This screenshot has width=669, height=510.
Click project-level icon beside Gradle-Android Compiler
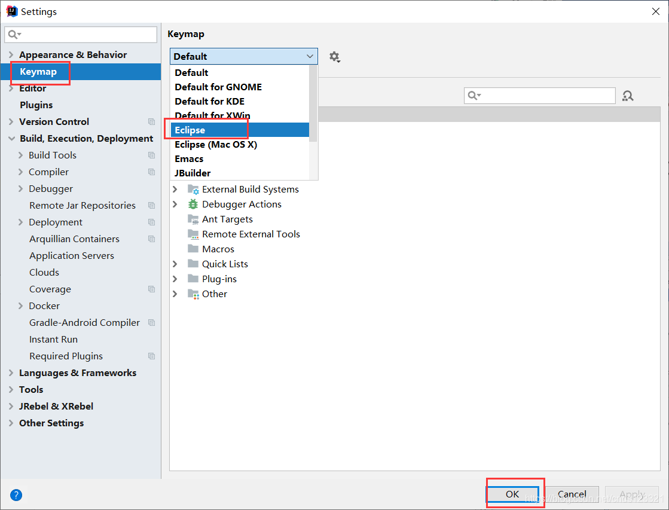pos(151,323)
